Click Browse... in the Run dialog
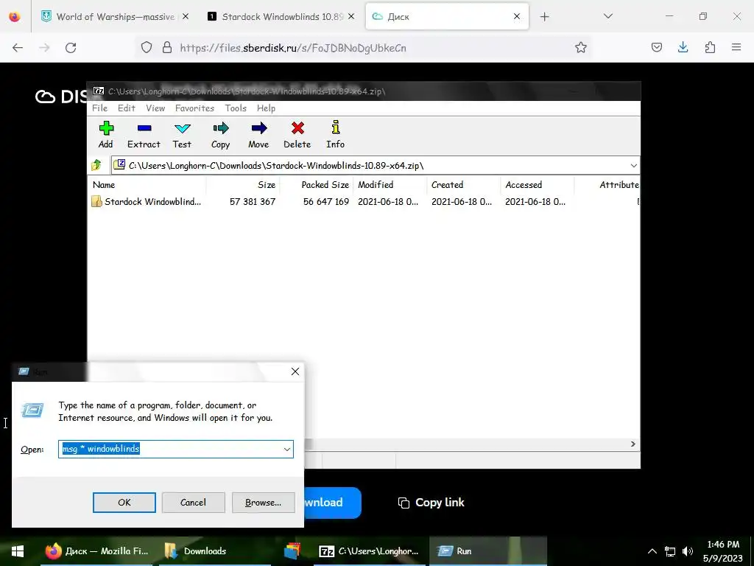Image resolution: width=754 pixels, height=566 pixels. (x=263, y=503)
